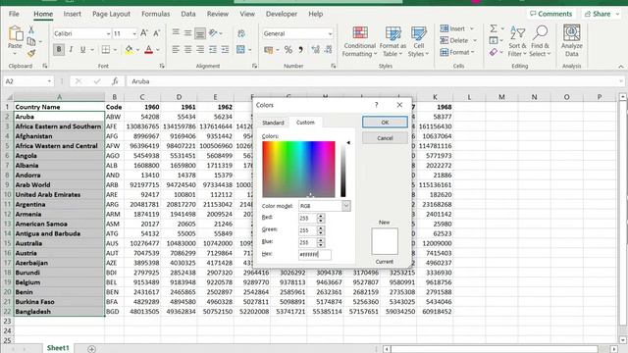The width and height of the screenshot is (628, 353).
Task: Open the font size dropdown
Action: pyautogui.click(x=134, y=33)
